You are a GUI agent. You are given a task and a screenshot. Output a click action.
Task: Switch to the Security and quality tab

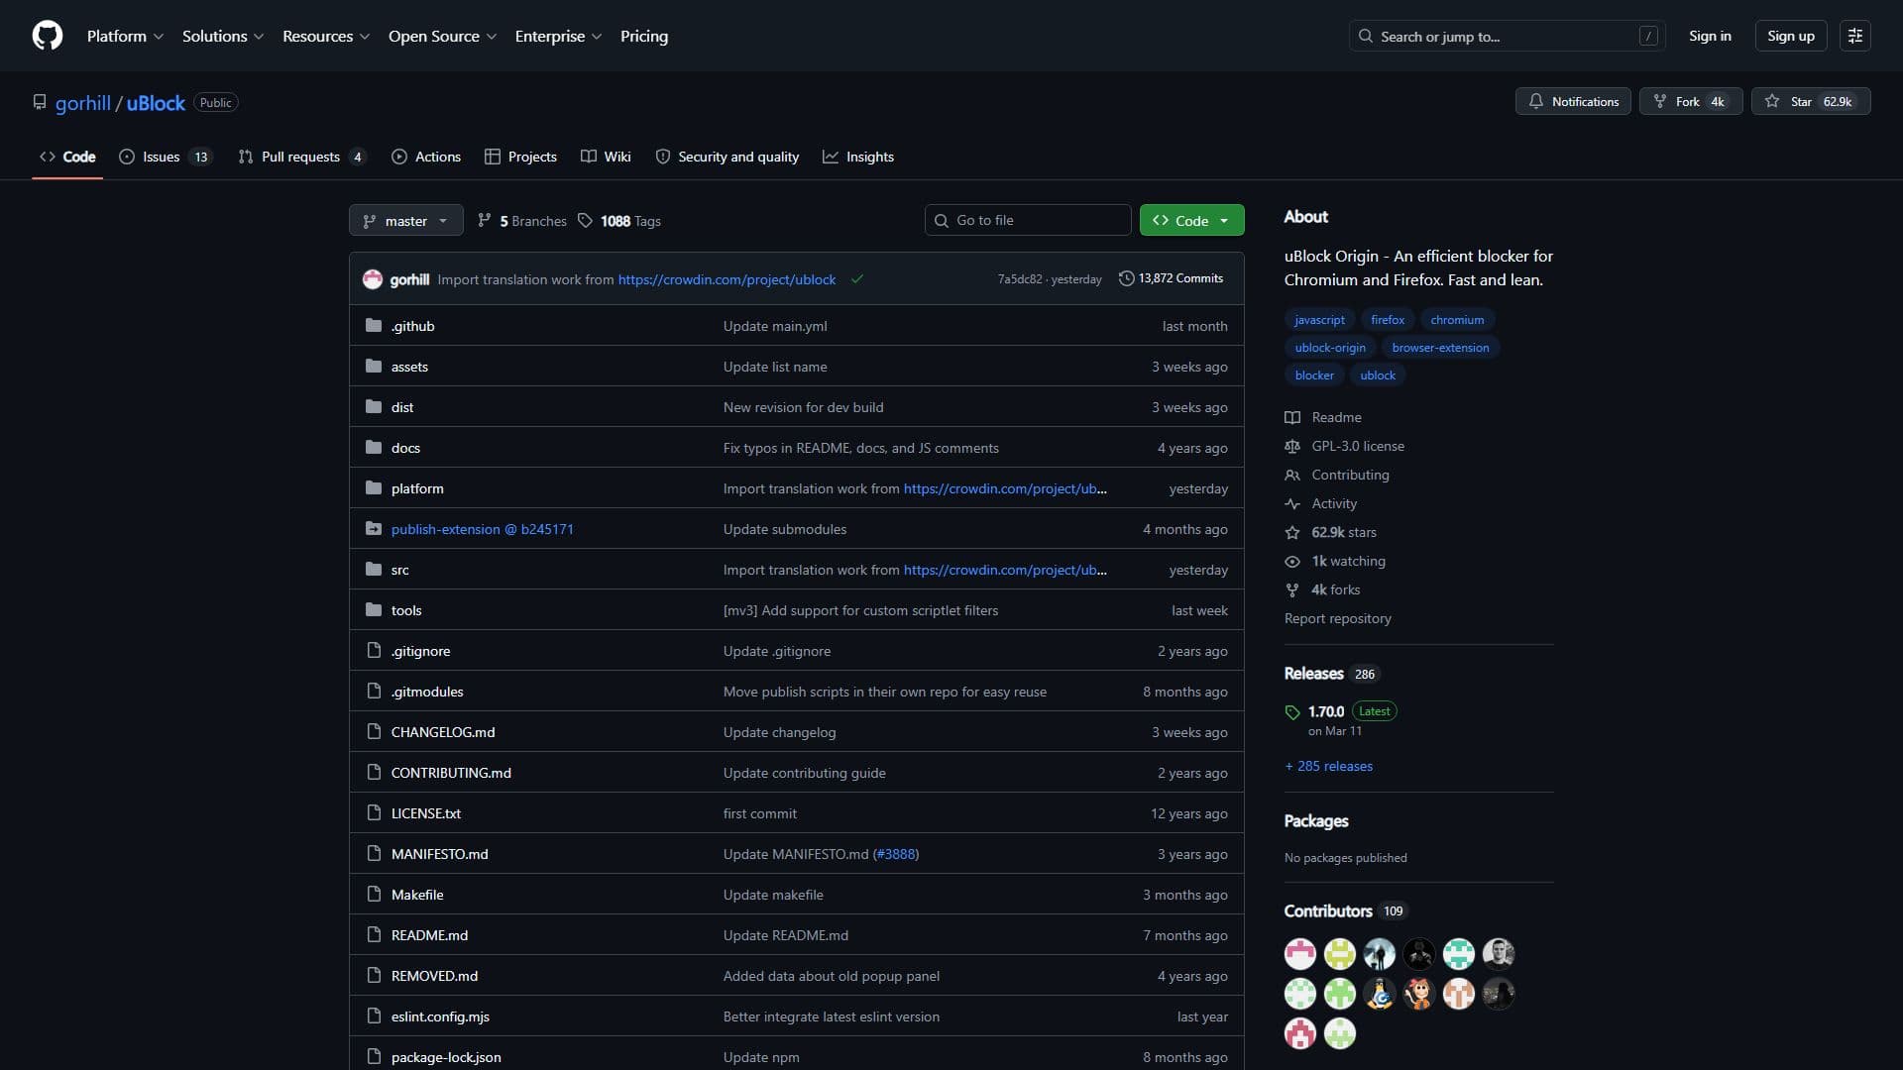click(x=727, y=157)
